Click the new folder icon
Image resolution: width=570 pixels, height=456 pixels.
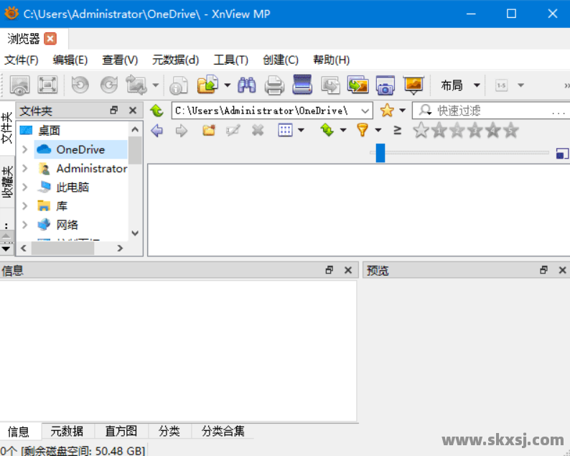tap(209, 130)
